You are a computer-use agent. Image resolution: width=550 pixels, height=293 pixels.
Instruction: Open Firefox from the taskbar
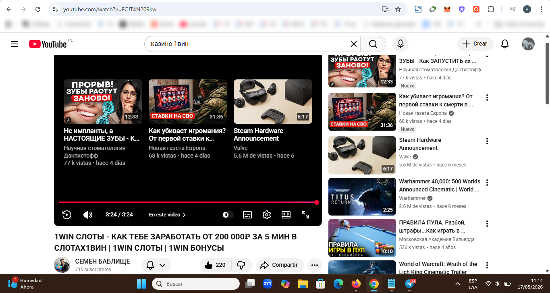click(x=356, y=284)
